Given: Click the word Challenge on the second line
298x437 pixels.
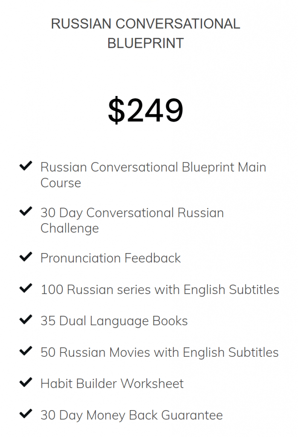Looking at the screenshot, I should click(69, 229).
